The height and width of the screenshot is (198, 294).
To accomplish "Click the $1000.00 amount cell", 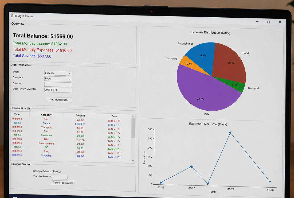I will click(x=80, y=124).
